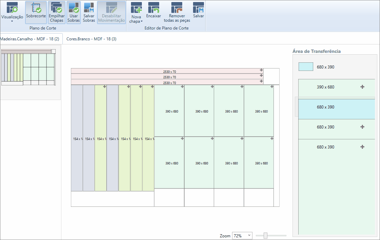Switch to Cores.Branco - MDF - 18 tab
Image resolution: width=380 pixels, height=240 pixels.
click(x=91, y=39)
